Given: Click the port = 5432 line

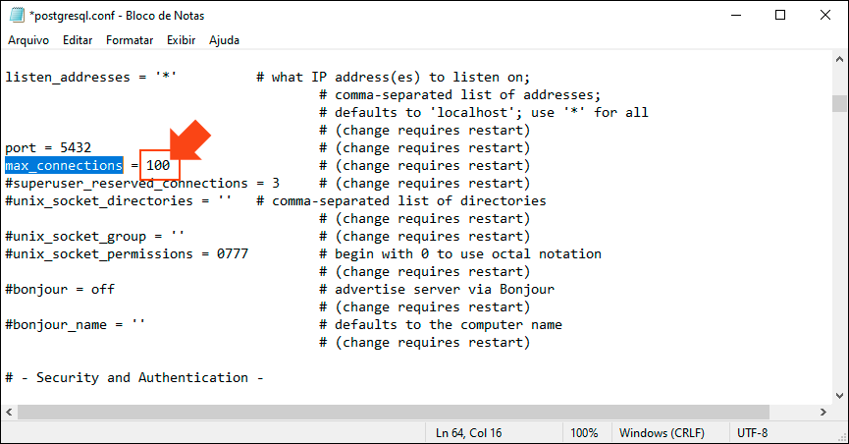Looking at the screenshot, I should (x=48, y=147).
